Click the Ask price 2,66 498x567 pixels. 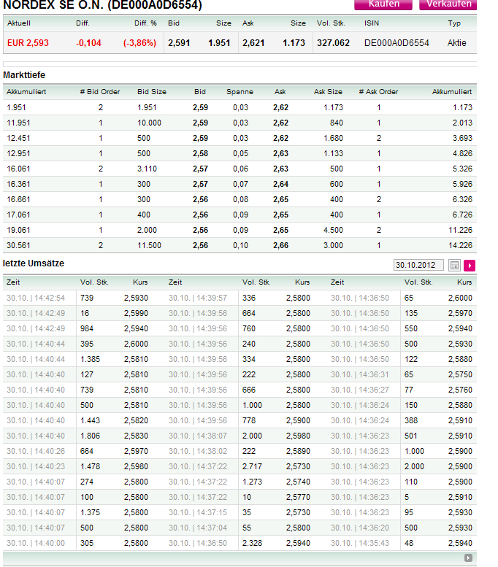281,245
